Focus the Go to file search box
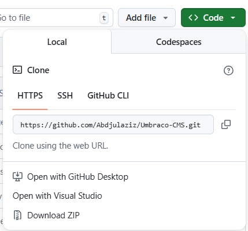 (56, 18)
